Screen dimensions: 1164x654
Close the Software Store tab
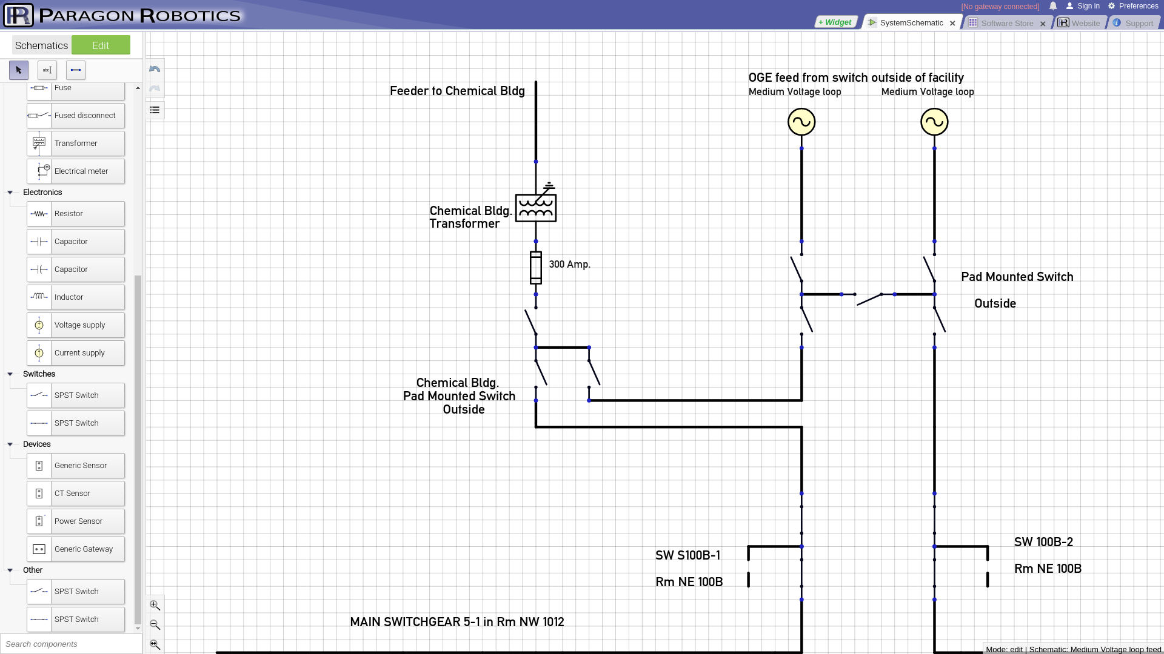[x=1043, y=24]
